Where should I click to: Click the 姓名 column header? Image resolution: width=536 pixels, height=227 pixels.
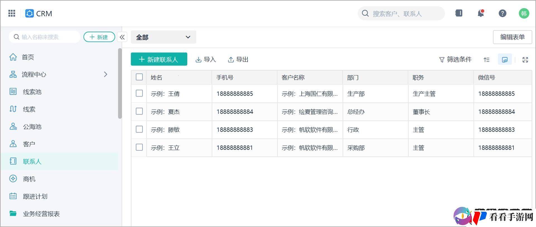pos(179,77)
